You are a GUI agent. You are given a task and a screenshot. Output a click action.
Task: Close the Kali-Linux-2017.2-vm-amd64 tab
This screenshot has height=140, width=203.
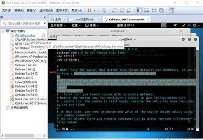coord(148,19)
